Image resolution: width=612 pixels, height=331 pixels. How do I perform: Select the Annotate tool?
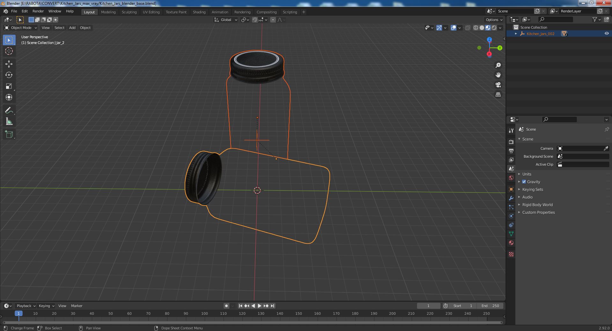coord(9,111)
